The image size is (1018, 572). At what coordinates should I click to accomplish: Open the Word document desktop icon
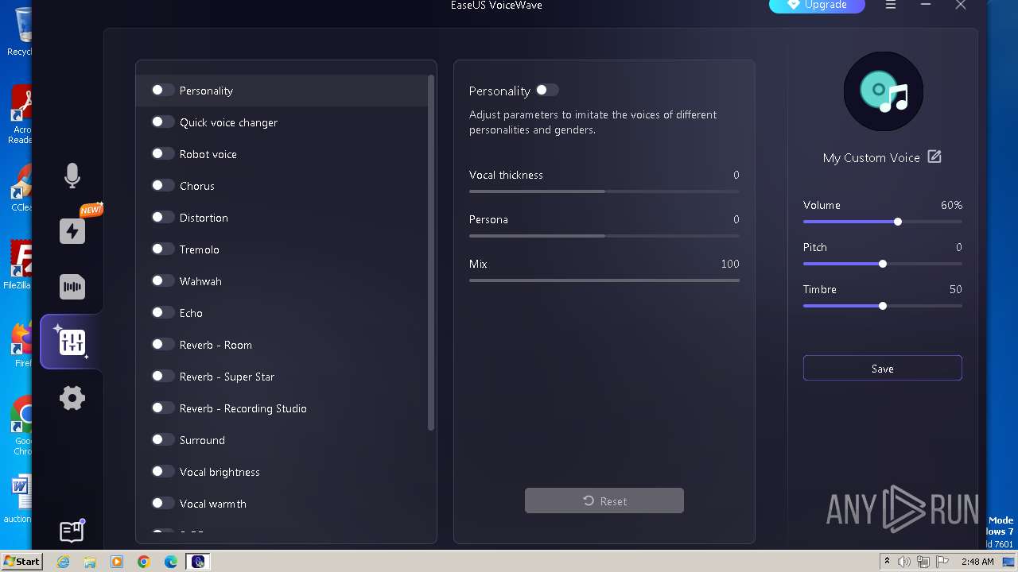19,498
